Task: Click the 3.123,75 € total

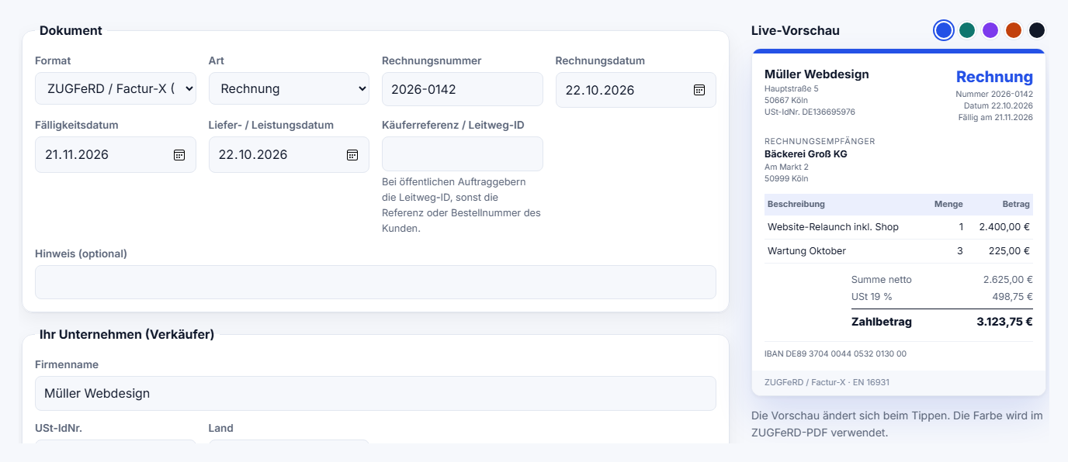Action: click(x=1004, y=322)
